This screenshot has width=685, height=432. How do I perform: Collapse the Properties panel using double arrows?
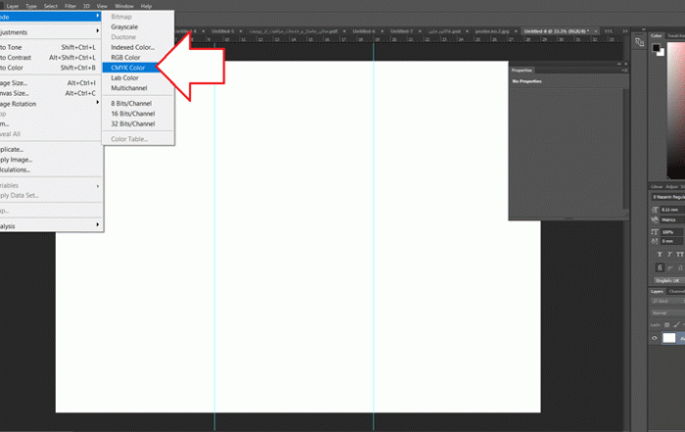point(619,64)
